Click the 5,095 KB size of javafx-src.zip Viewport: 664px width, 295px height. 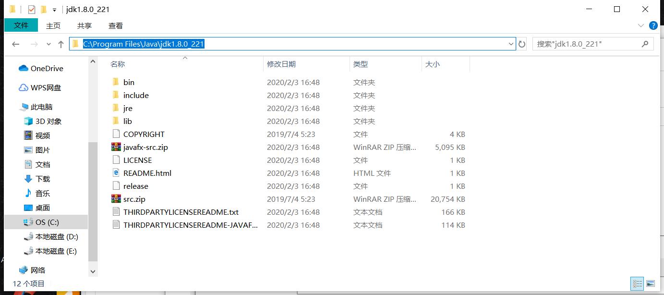tap(450, 147)
